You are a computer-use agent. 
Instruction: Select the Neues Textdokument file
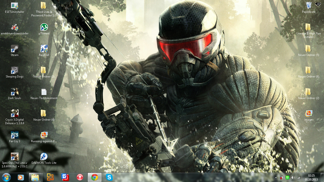[x=44, y=92]
